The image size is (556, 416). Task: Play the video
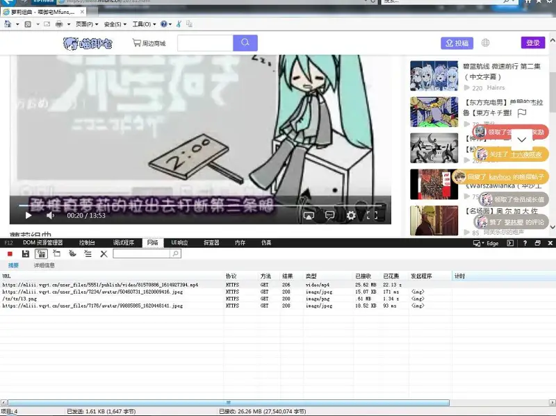(x=28, y=215)
